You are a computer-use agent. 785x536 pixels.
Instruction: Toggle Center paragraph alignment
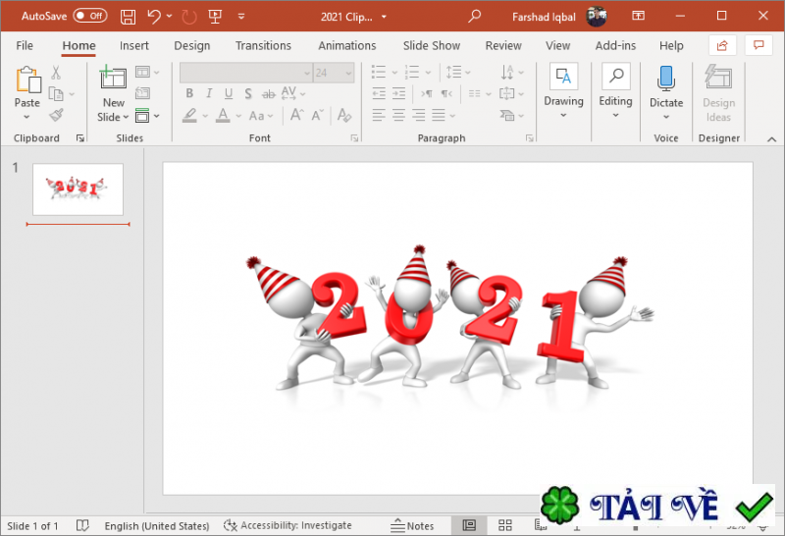click(x=399, y=115)
